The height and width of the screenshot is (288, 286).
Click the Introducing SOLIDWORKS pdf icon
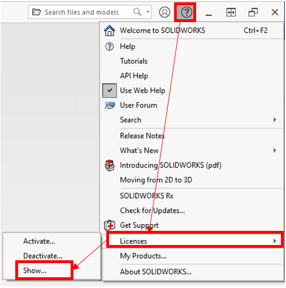(110, 165)
